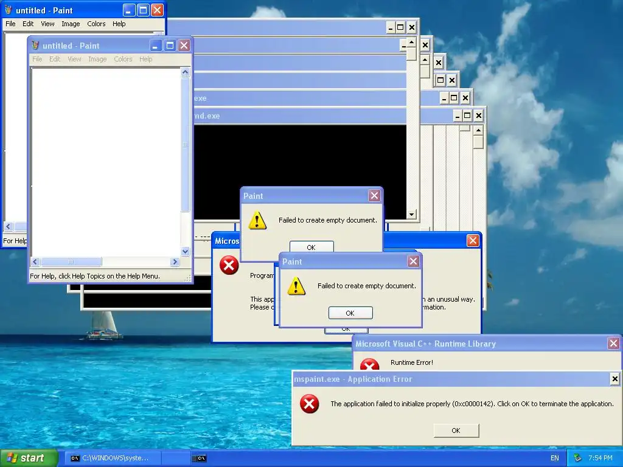
Task: Open Image menu in front Paint window
Action: click(97, 59)
